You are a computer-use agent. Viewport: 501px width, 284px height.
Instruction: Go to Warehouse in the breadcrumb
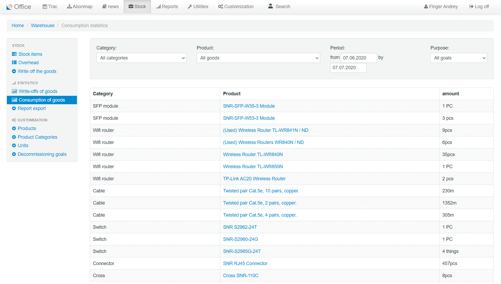coord(43,26)
